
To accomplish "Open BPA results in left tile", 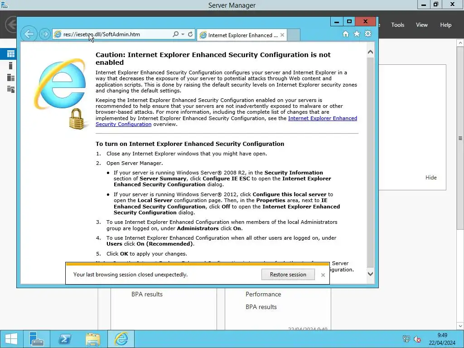I will (147, 294).
